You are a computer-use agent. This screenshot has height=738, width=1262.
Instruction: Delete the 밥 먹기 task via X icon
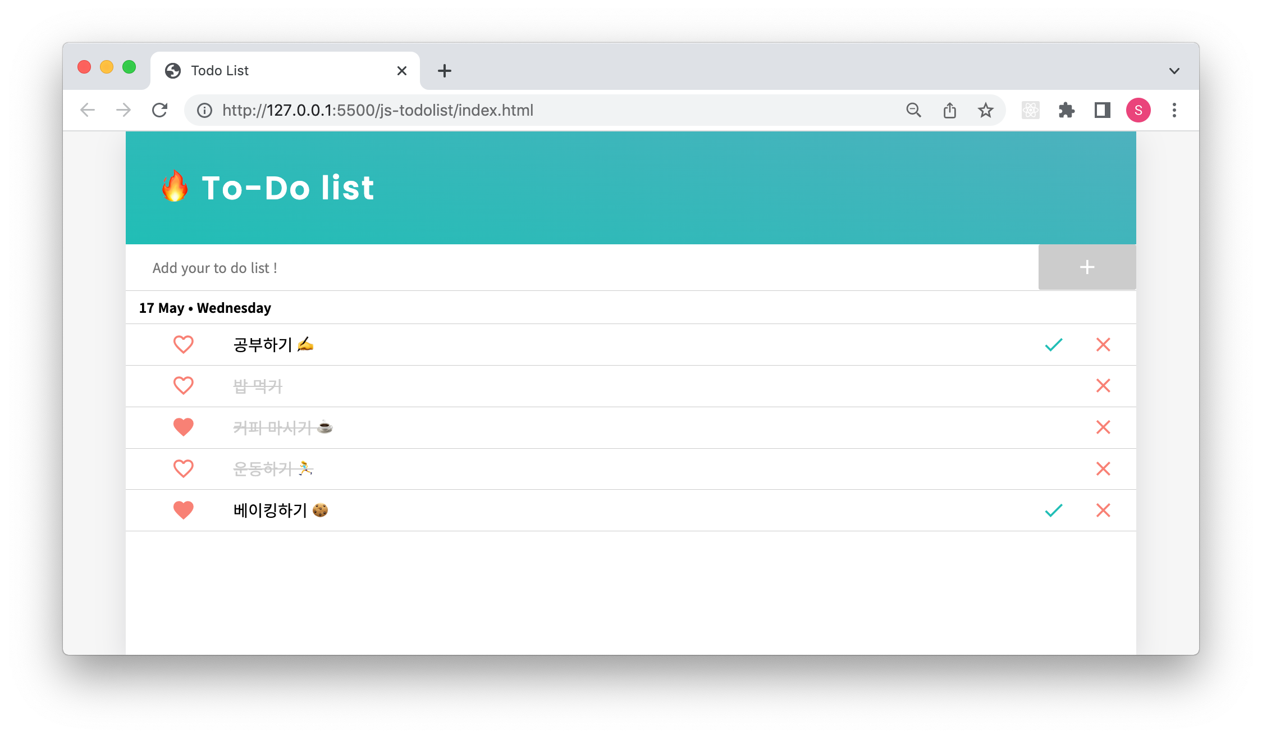click(1103, 386)
